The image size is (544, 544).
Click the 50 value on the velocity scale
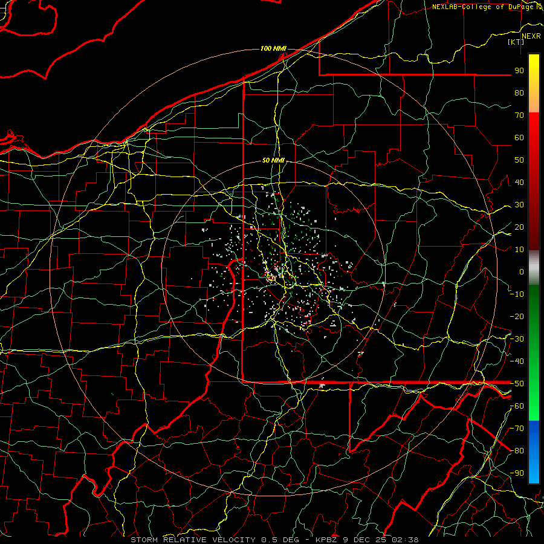[x=519, y=160]
